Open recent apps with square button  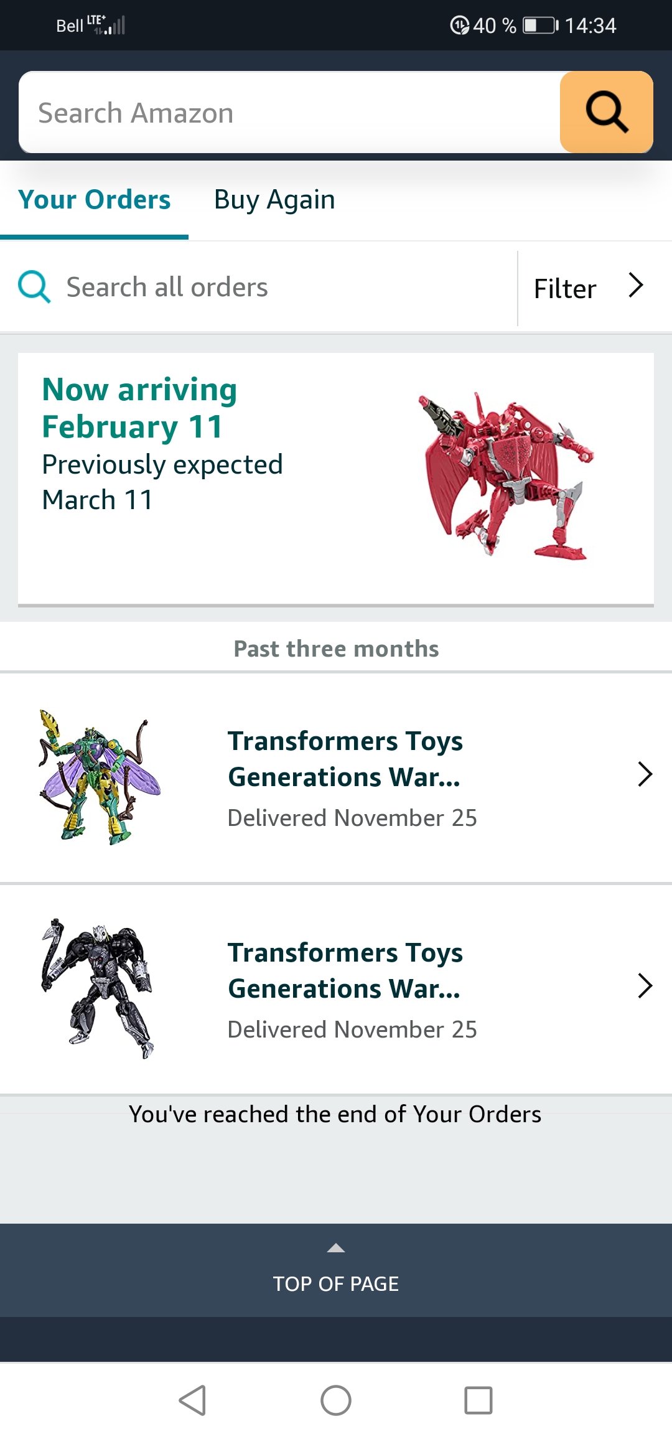coord(478,1400)
